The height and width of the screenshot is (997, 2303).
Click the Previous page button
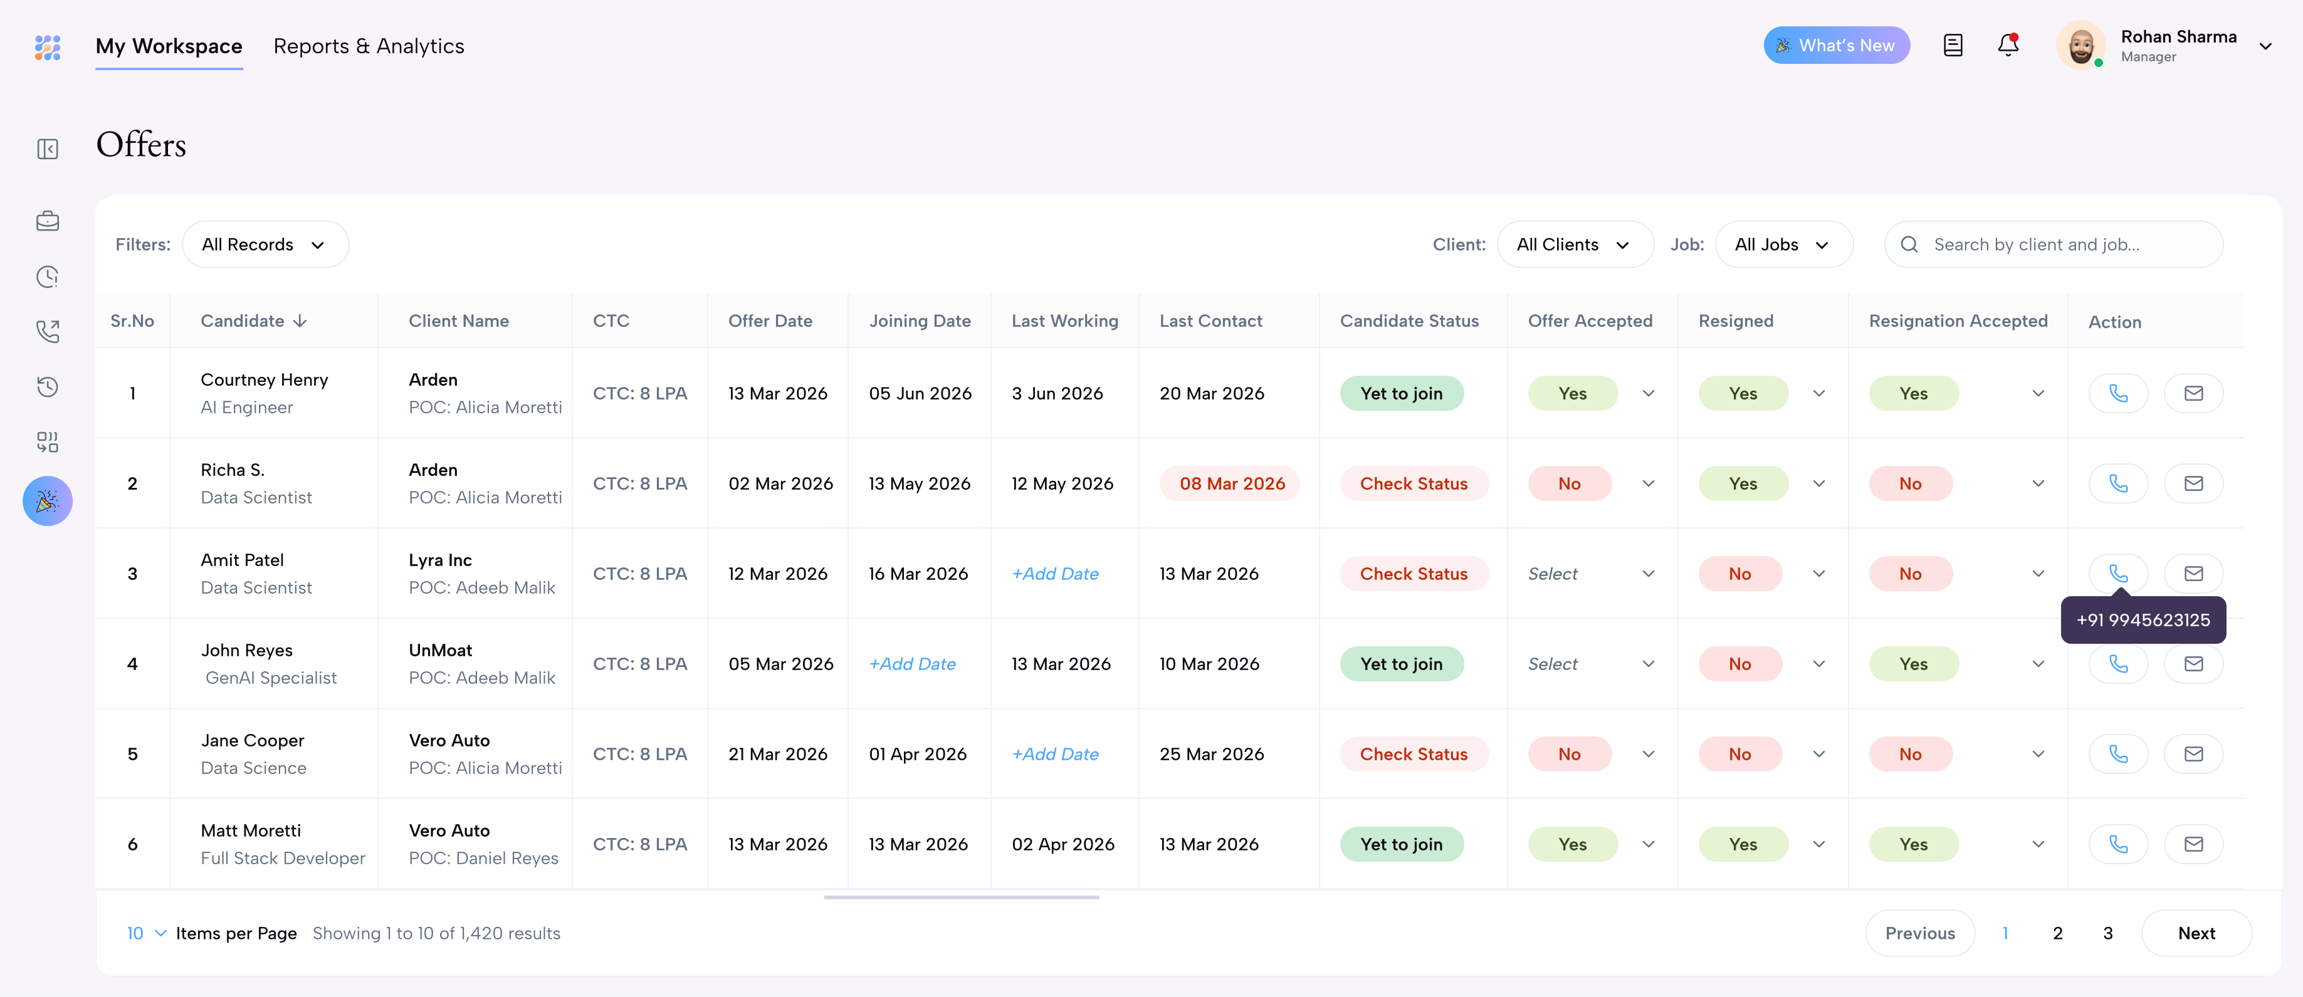pos(1919,934)
